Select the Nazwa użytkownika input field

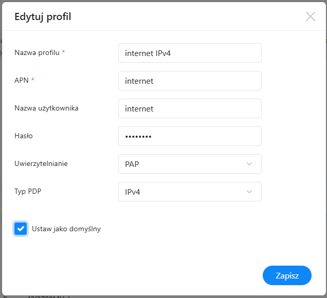click(190, 108)
